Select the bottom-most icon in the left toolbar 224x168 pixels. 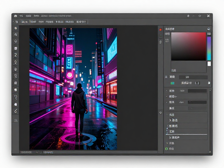pos(16,120)
